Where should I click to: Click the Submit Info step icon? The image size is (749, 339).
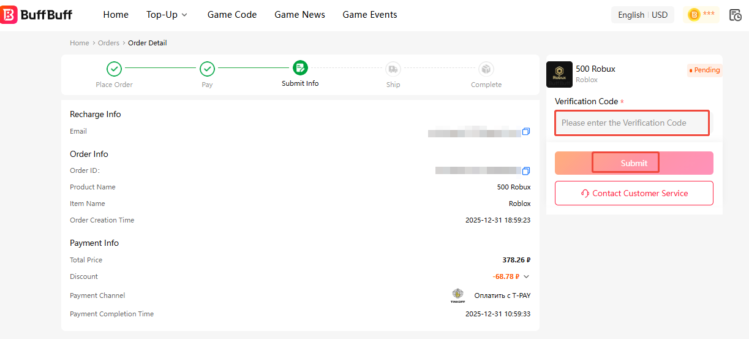[300, 68]
